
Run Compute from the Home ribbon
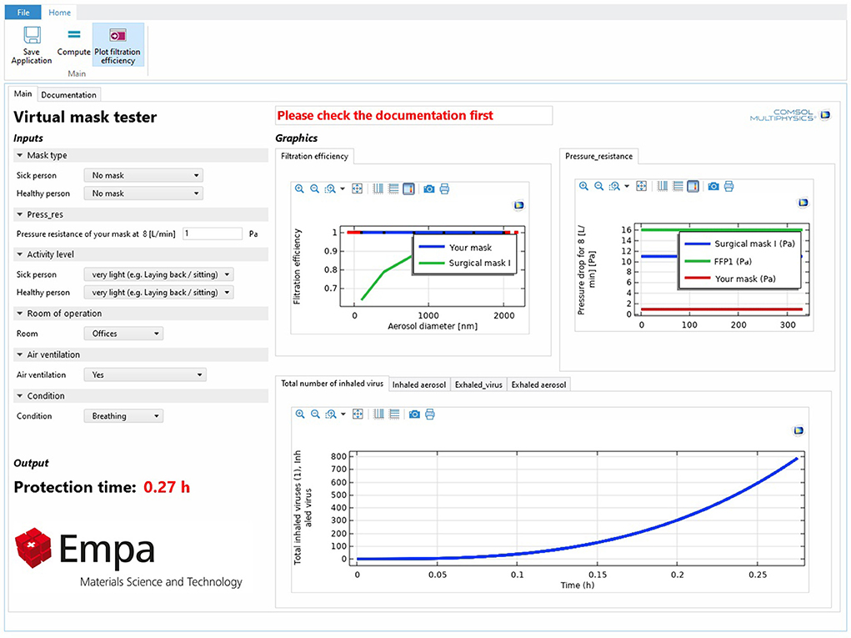click(x=74, y=41)
